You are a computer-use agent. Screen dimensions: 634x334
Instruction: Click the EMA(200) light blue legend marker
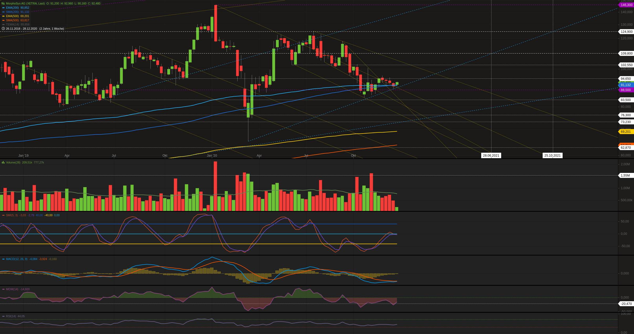3,8
